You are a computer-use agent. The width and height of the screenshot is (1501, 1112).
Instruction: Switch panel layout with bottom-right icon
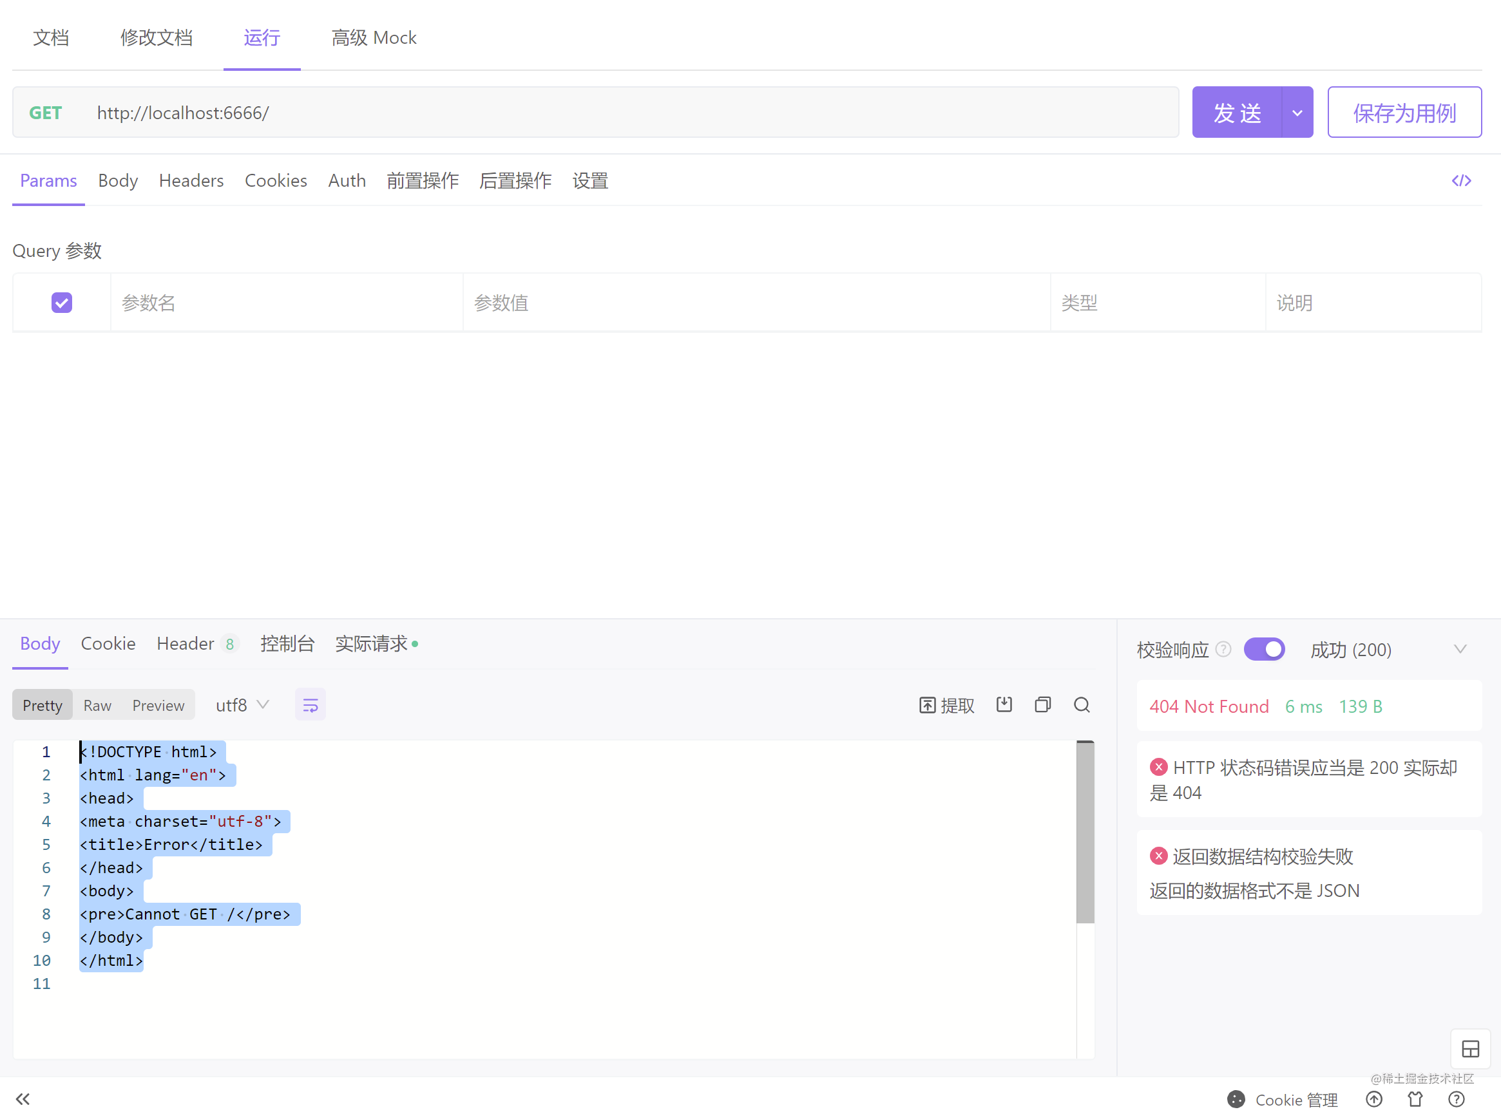pos(1470,1049)
